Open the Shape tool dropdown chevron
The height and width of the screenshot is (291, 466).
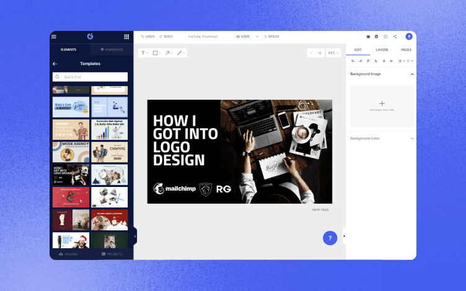pyautogui.click(x=160, y=53)
